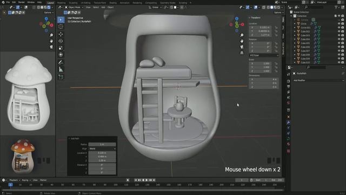Uncheck Collection exclude checkbox in outliner
Image resolution: width=346 pixels, height=195 pixels.
(335, 16)
